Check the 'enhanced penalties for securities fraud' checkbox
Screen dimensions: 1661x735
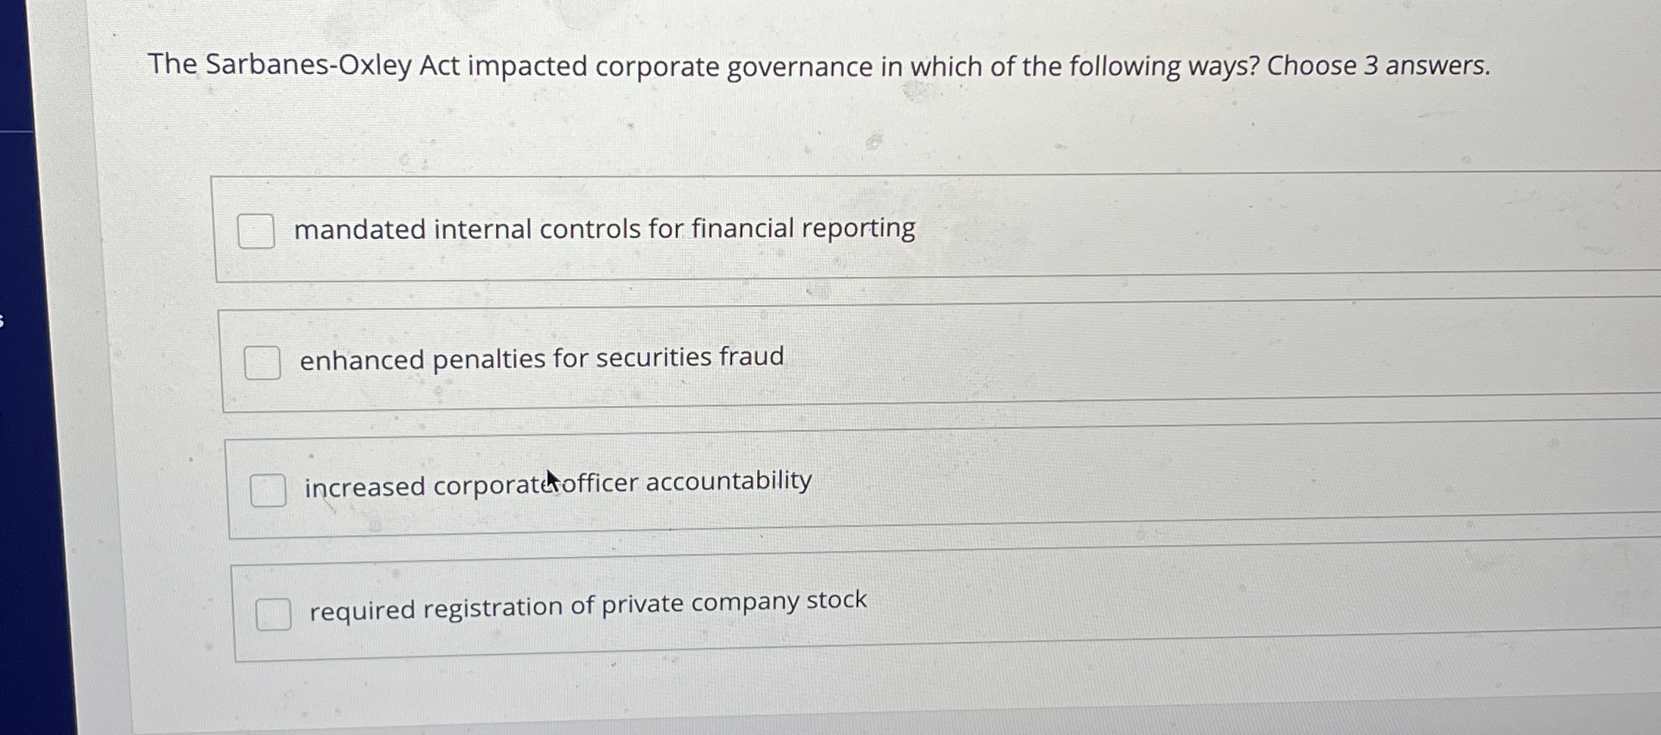[x=263, y=360]
